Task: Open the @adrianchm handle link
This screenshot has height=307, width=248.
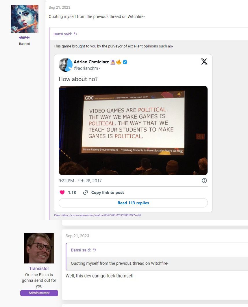Action: (x=86, y=68)
